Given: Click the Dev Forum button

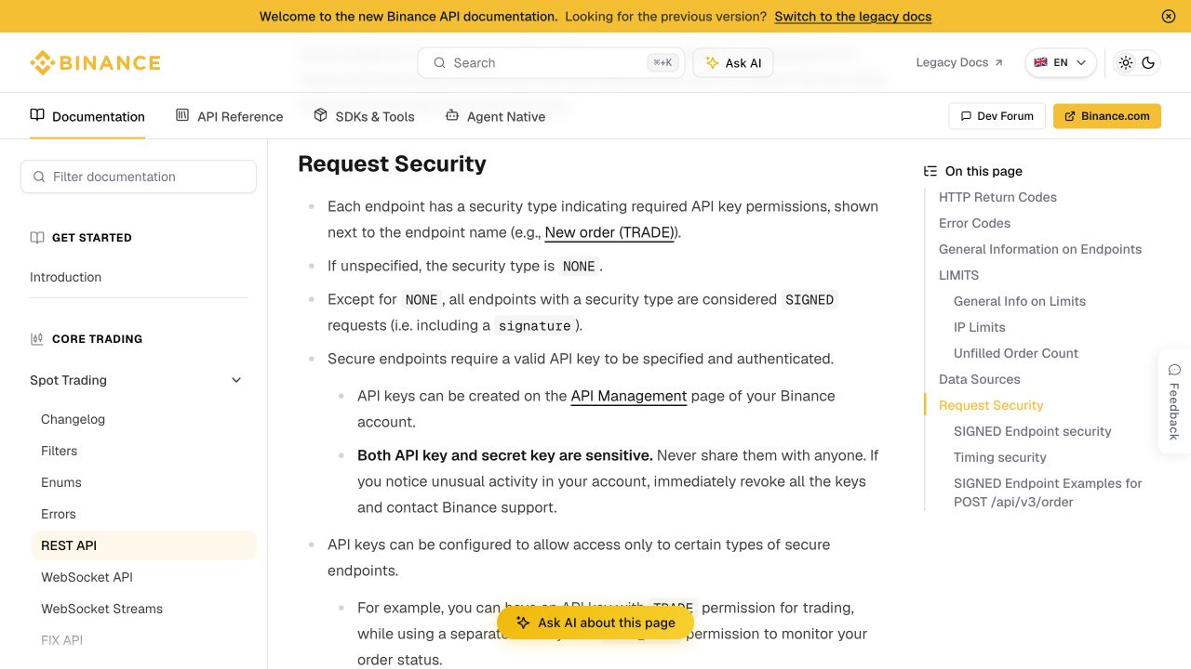Looking at the screenshot, I should coord(997,116).
